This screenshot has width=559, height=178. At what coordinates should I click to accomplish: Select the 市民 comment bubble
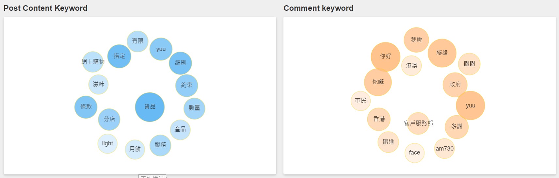360,101
